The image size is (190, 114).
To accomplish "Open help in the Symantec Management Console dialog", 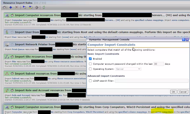I will 183,39.
